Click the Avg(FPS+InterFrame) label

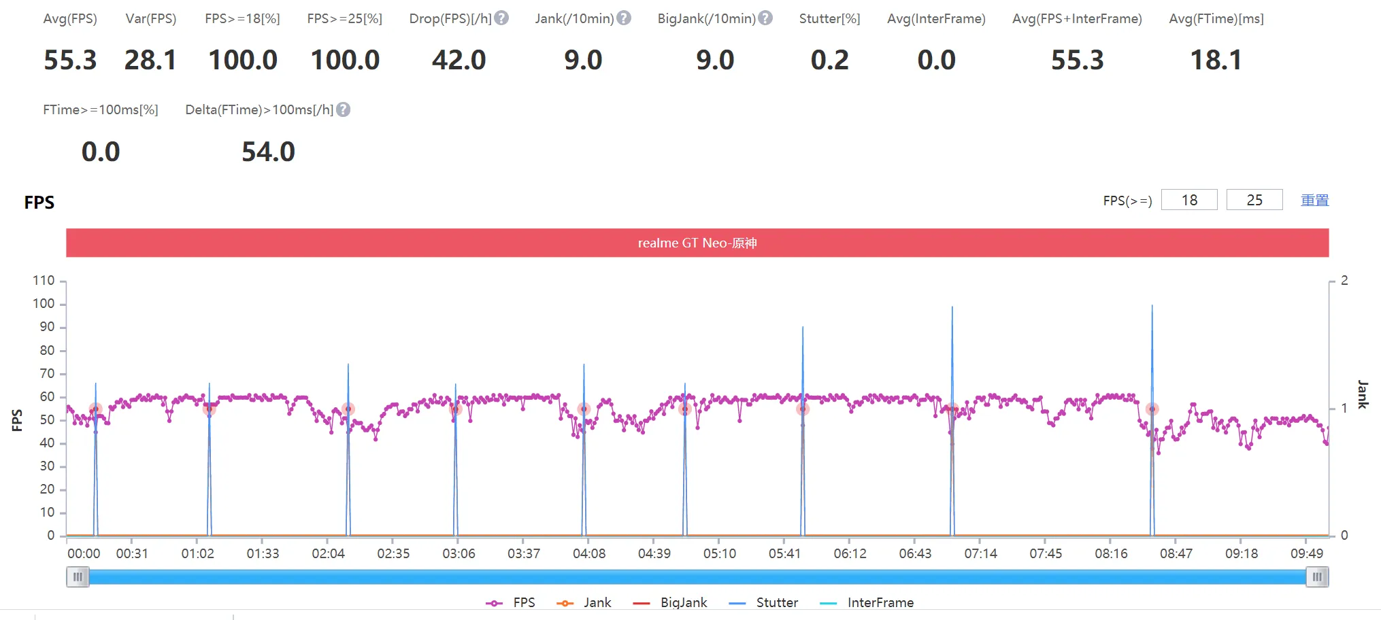[x=1077, y=19]
